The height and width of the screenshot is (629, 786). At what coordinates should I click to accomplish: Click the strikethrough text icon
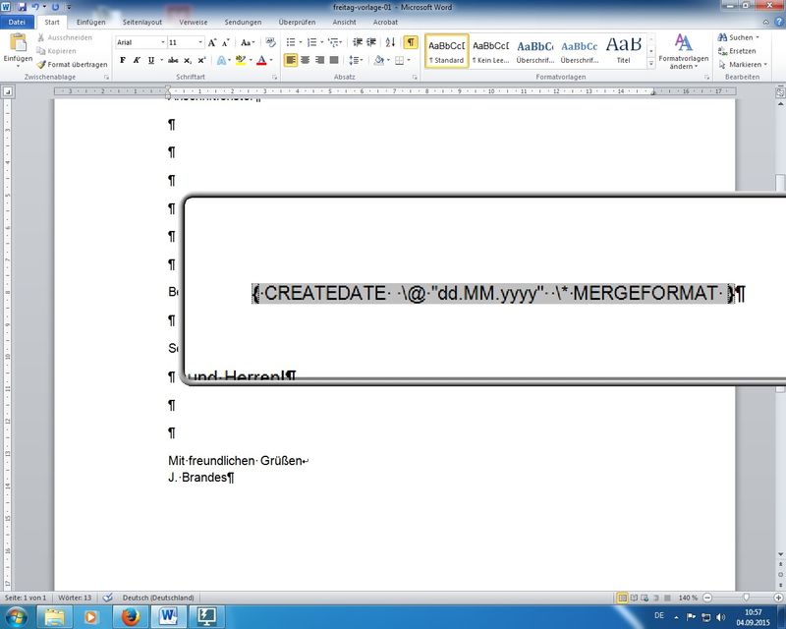[x=170, y=60]
